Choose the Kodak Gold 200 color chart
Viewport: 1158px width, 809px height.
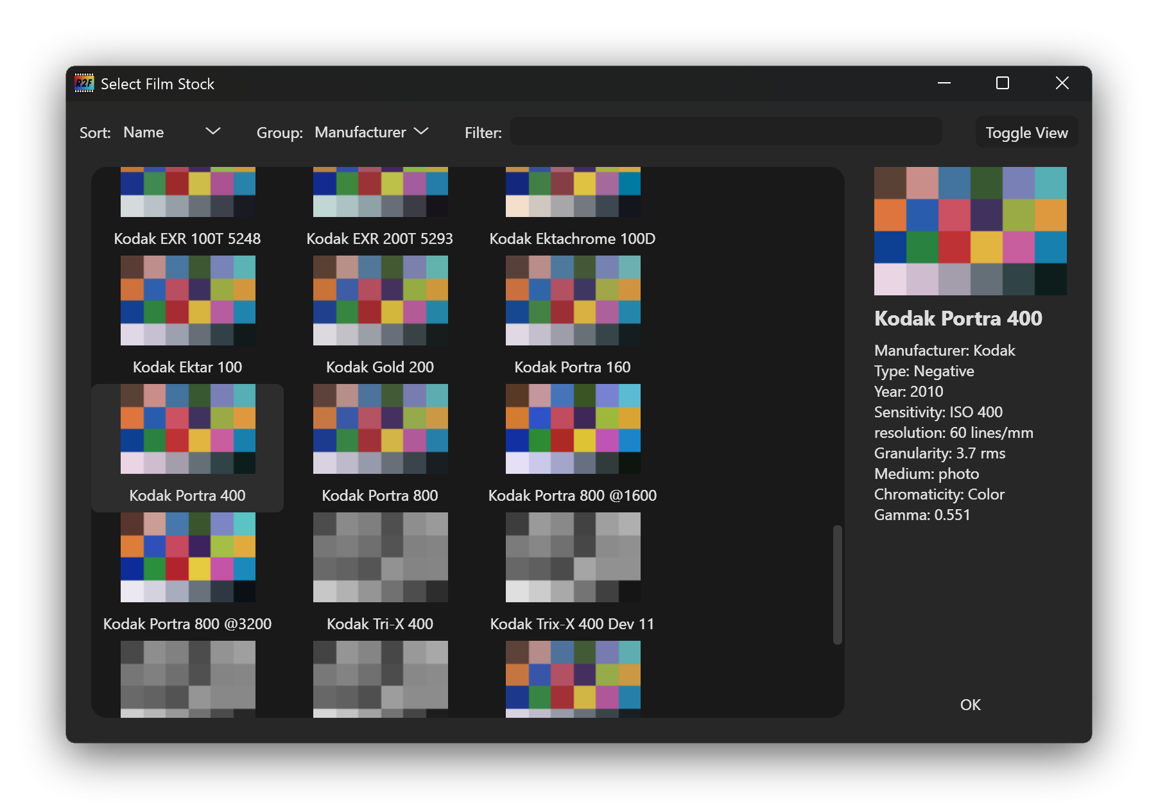click(381, 300)
